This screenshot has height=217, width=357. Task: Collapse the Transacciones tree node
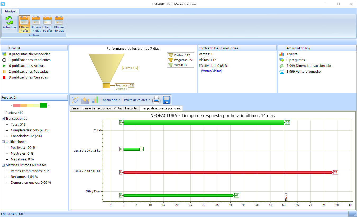tap(3, 119)
